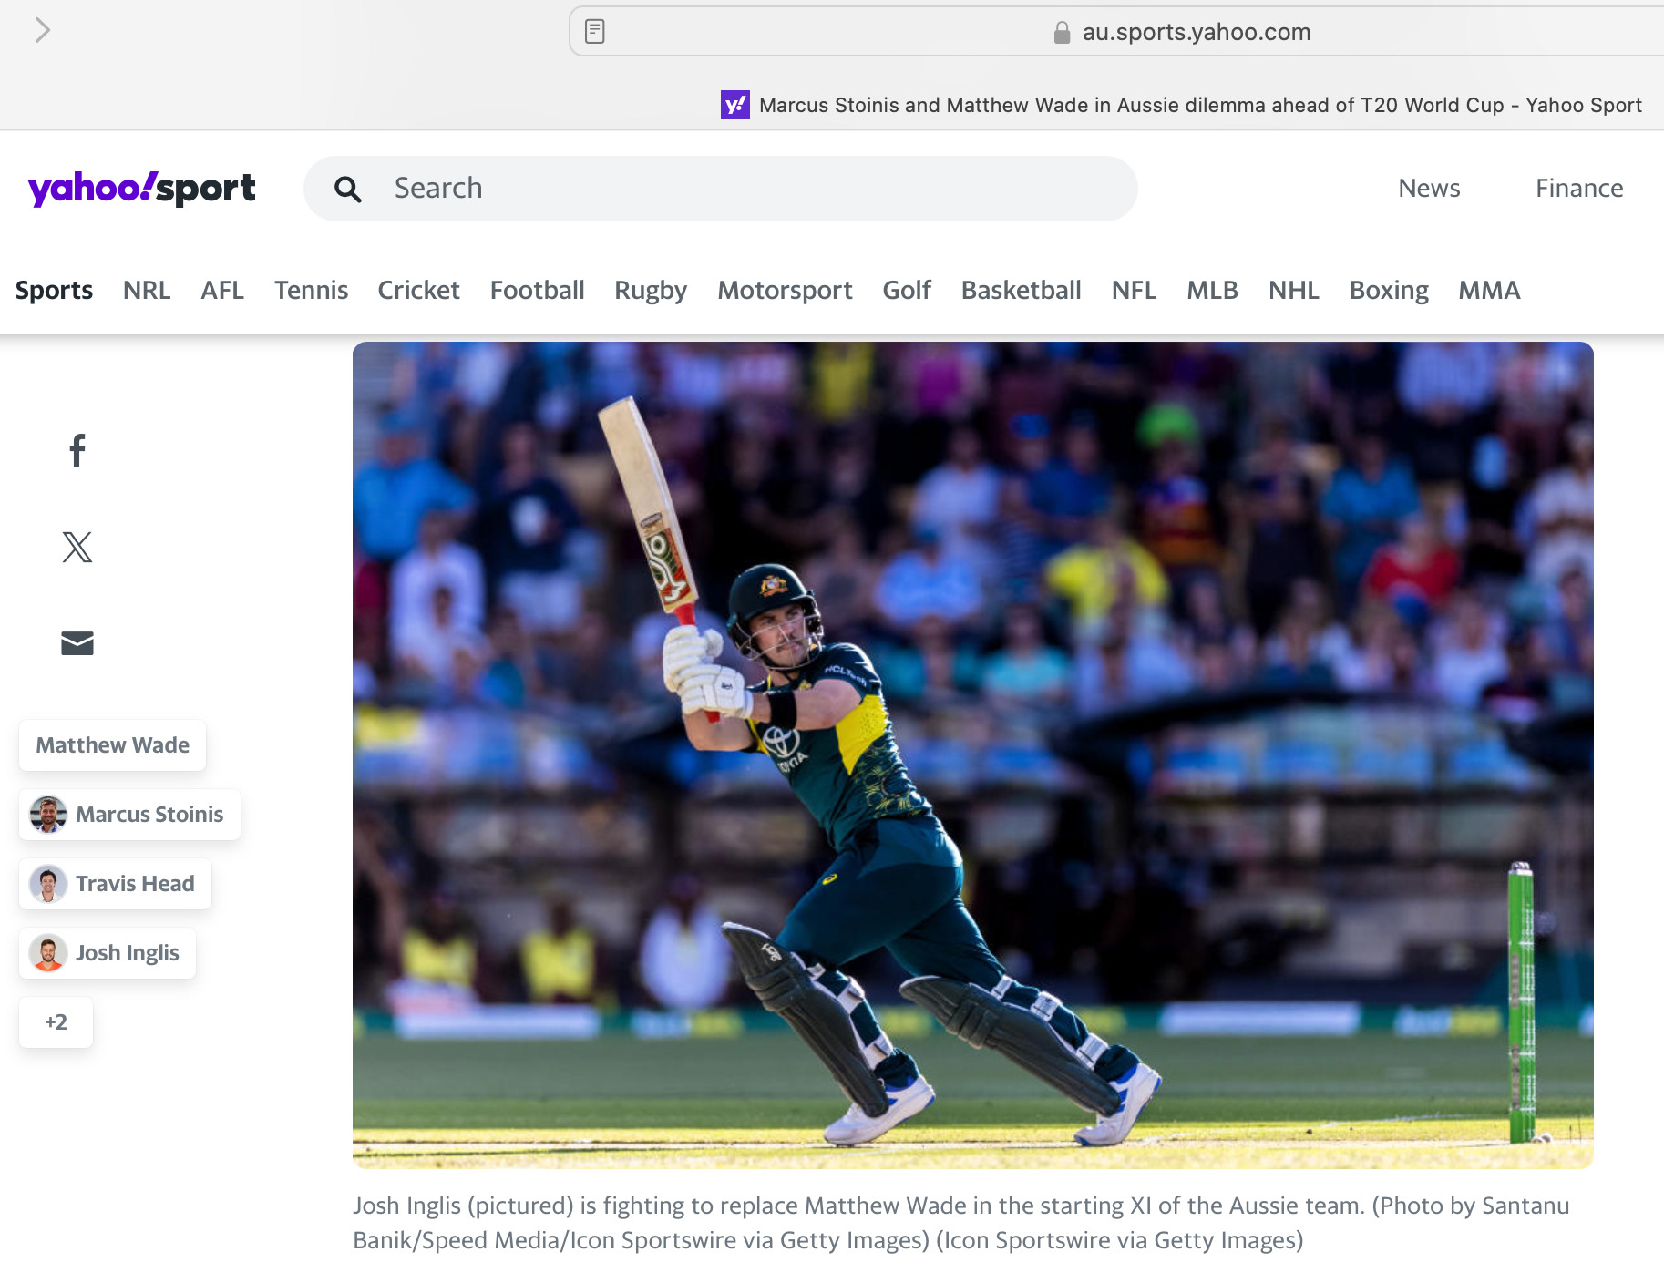Open the NFL section
This screenshot has height=1283, width=1664.
click(x=1134, y=291)
